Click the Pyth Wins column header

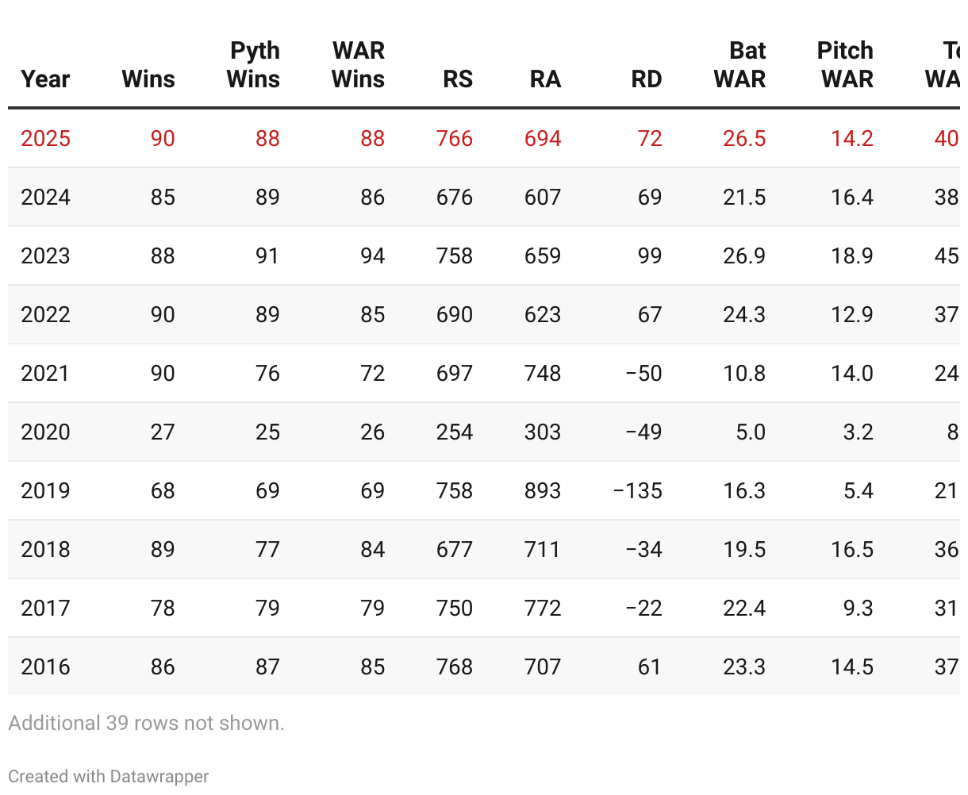(253, 65)
